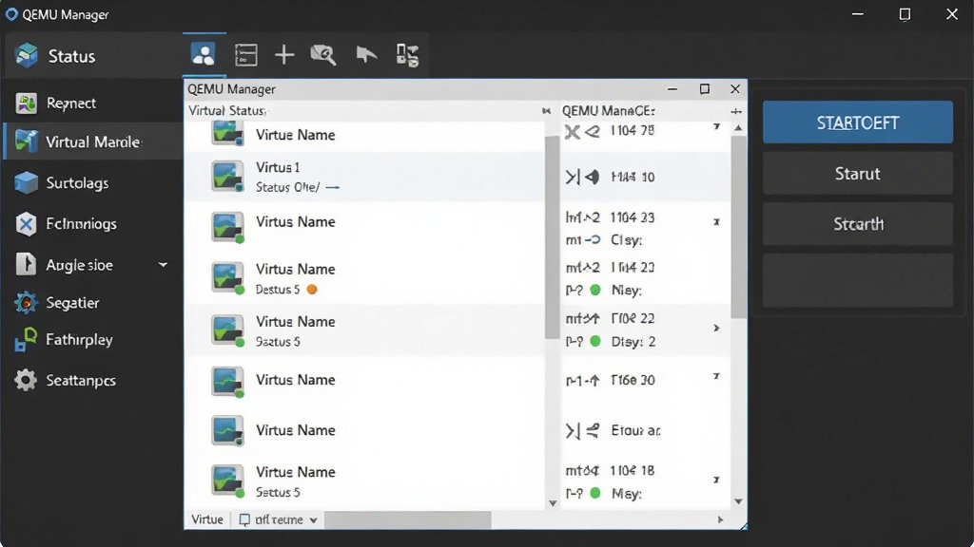This screenshot has height=547, width=974.
Task: Click the horizontal scrollbar thumb
Action: click(407, 519)
